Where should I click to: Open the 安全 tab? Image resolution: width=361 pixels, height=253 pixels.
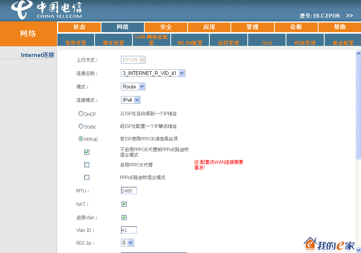coord(166,27)
